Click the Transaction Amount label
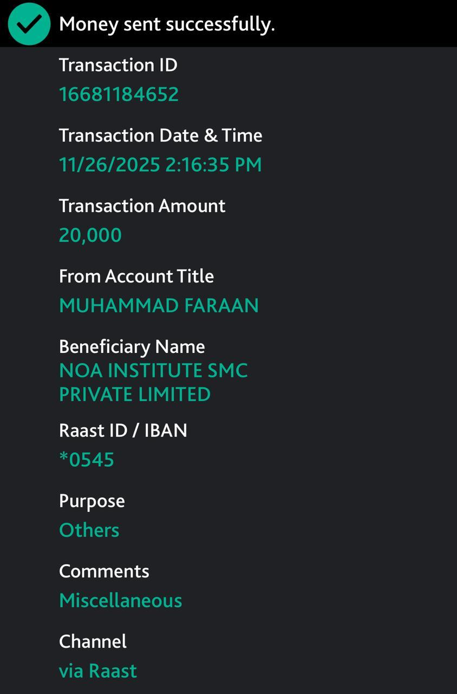Image resolution: width=457 pixels, height=694 pixels. point(142,206)
